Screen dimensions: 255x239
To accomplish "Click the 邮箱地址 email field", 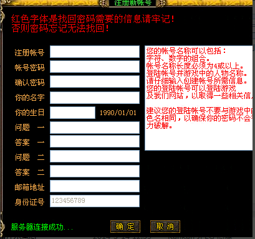I will [95, 186].
